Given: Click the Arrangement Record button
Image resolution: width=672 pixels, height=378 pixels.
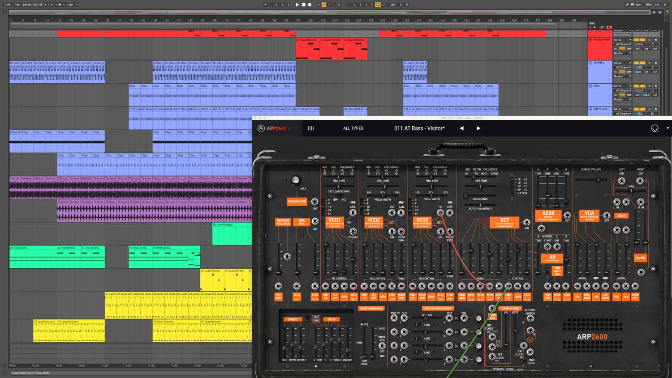Looking at the screenshot, I should (309, 4).
